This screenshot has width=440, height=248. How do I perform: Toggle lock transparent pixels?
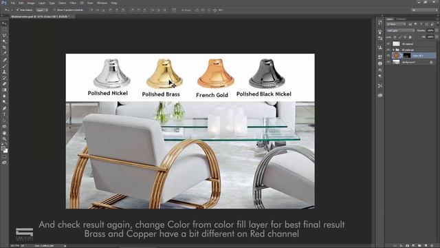pyautogui.click(x=395, y=37)
